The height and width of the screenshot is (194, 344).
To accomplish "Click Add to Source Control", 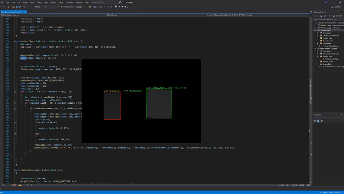I will tap(331, 193).
